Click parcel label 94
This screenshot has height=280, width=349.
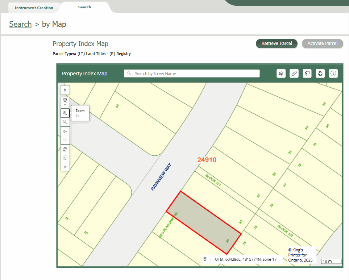[x=307, y=128]
